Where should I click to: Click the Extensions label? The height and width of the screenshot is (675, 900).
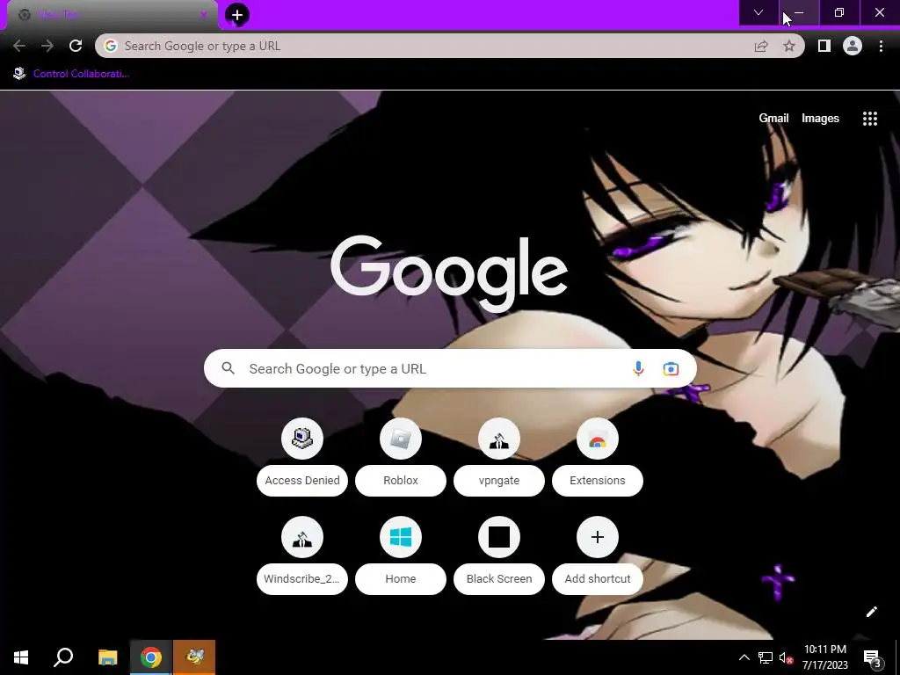tap(598, 481)
